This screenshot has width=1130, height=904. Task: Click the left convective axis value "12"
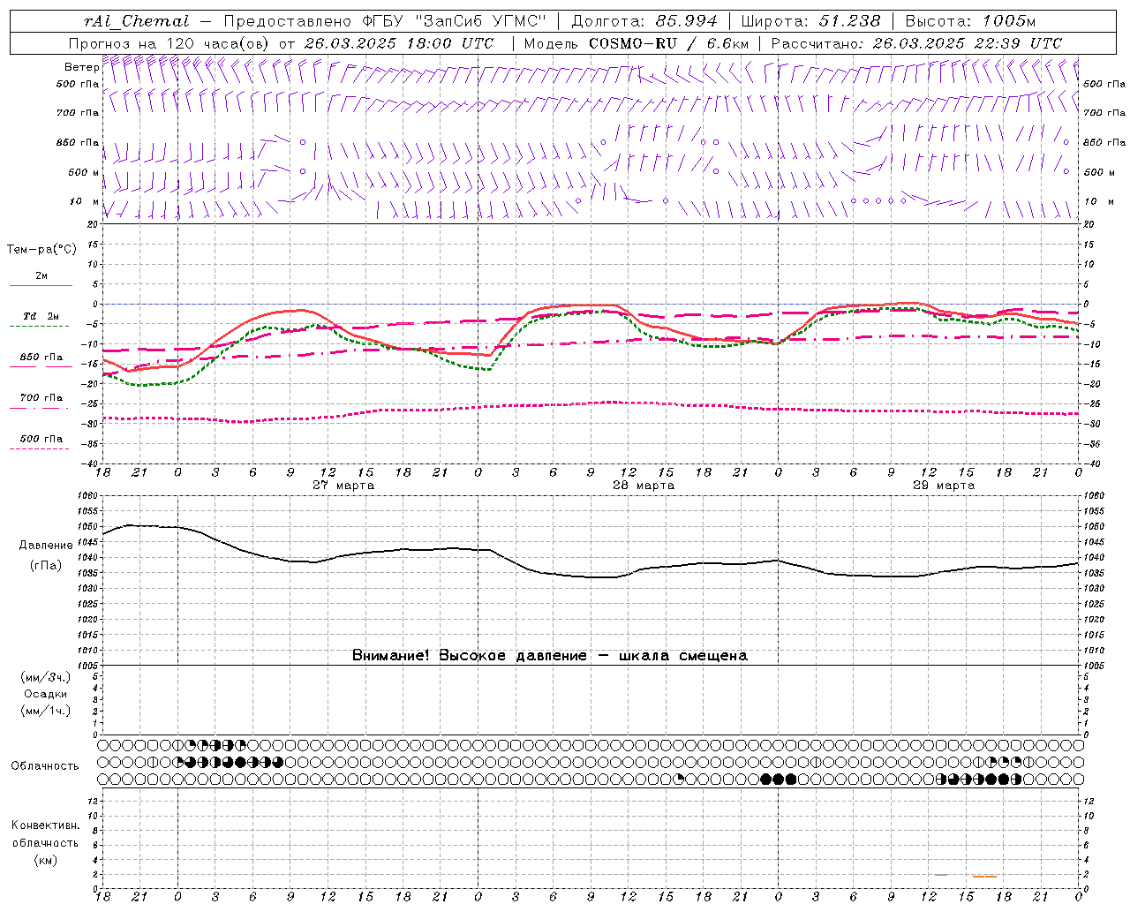point(94,802)
